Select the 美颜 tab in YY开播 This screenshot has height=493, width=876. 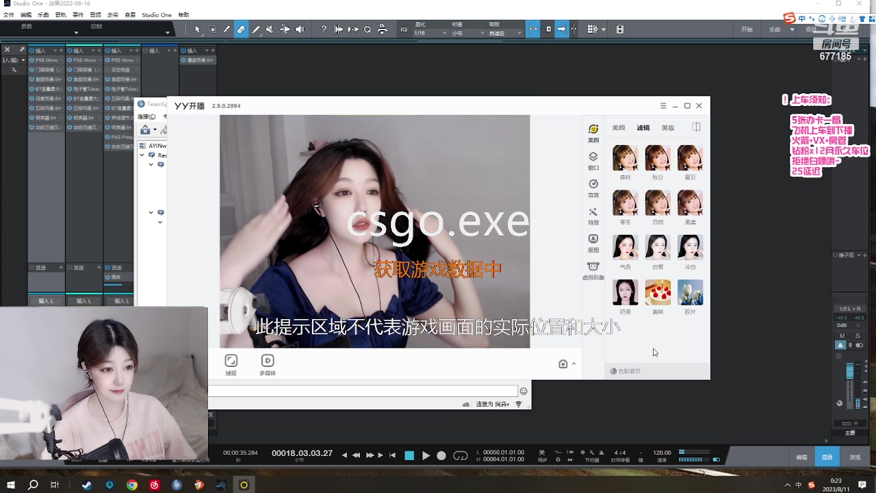619,128
